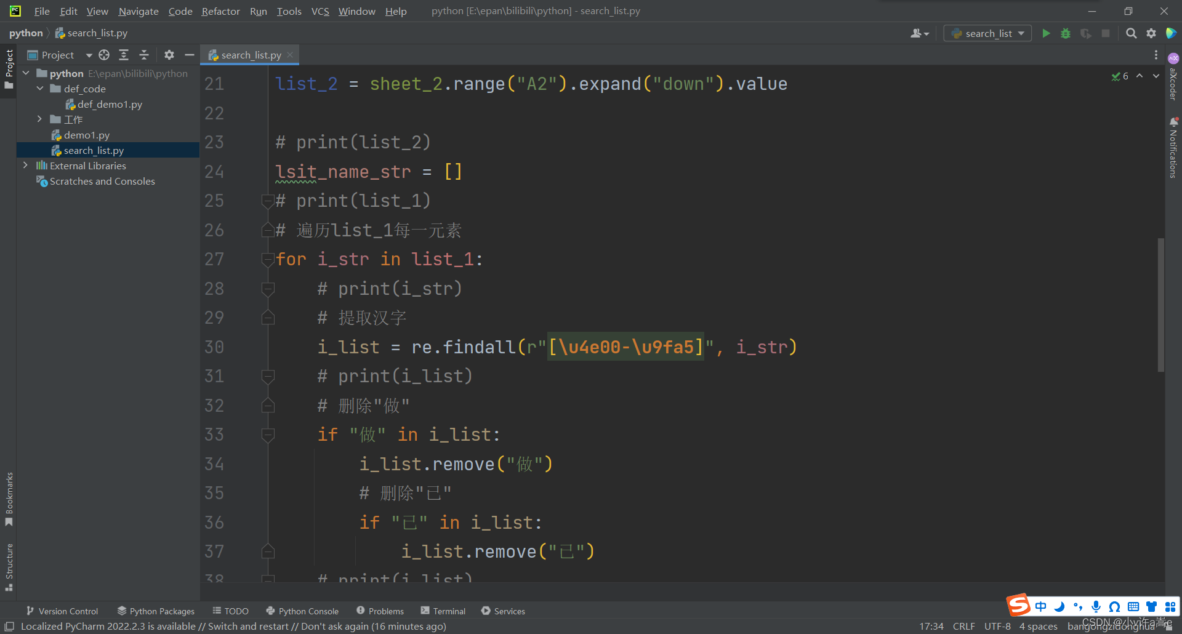
Task: Toggle Chinese/English on the Sogou input bar
Action: (x=1040, y=606)
